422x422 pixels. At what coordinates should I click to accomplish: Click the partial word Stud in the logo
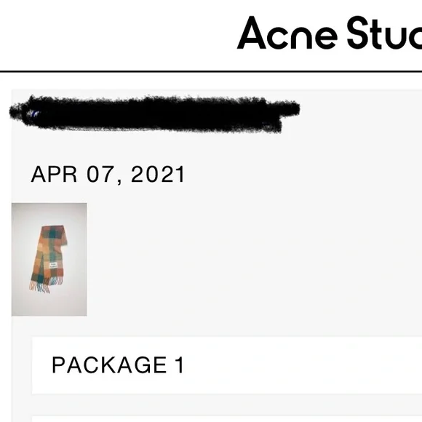(384, 33)
